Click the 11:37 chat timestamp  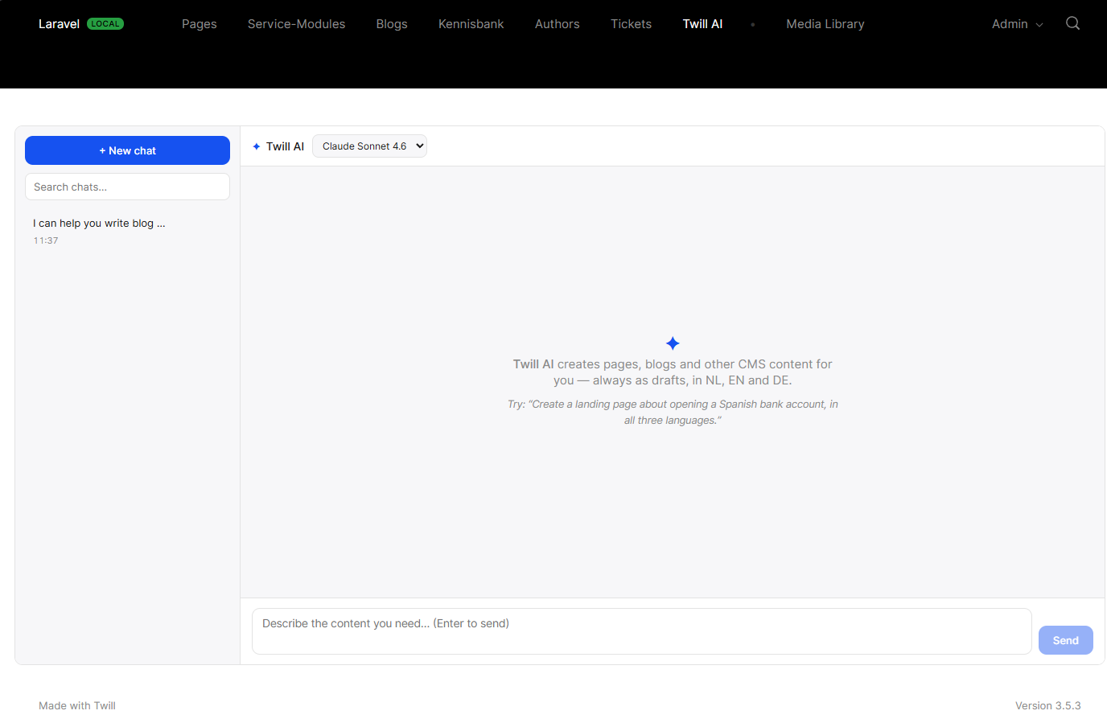46,240
